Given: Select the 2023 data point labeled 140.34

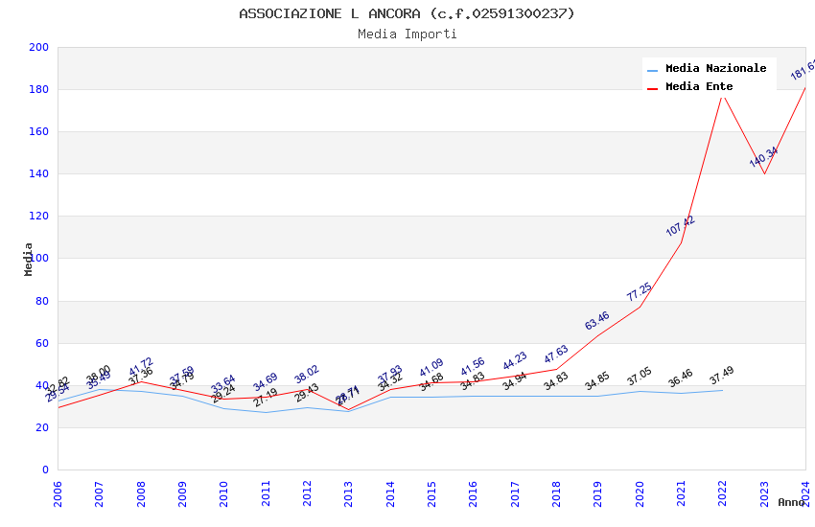Looking at the screenshot, I should coord(764,174).
